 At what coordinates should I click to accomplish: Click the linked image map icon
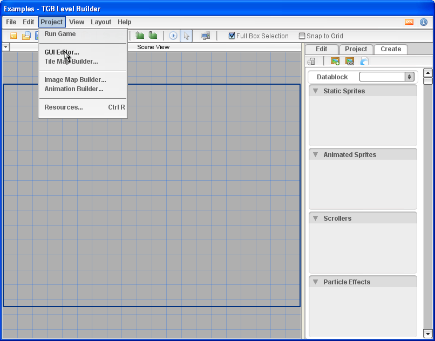(x=350, y=61)
